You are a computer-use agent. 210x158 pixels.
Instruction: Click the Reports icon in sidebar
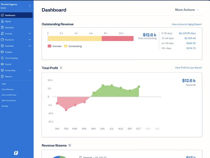[x=2, y=76]
